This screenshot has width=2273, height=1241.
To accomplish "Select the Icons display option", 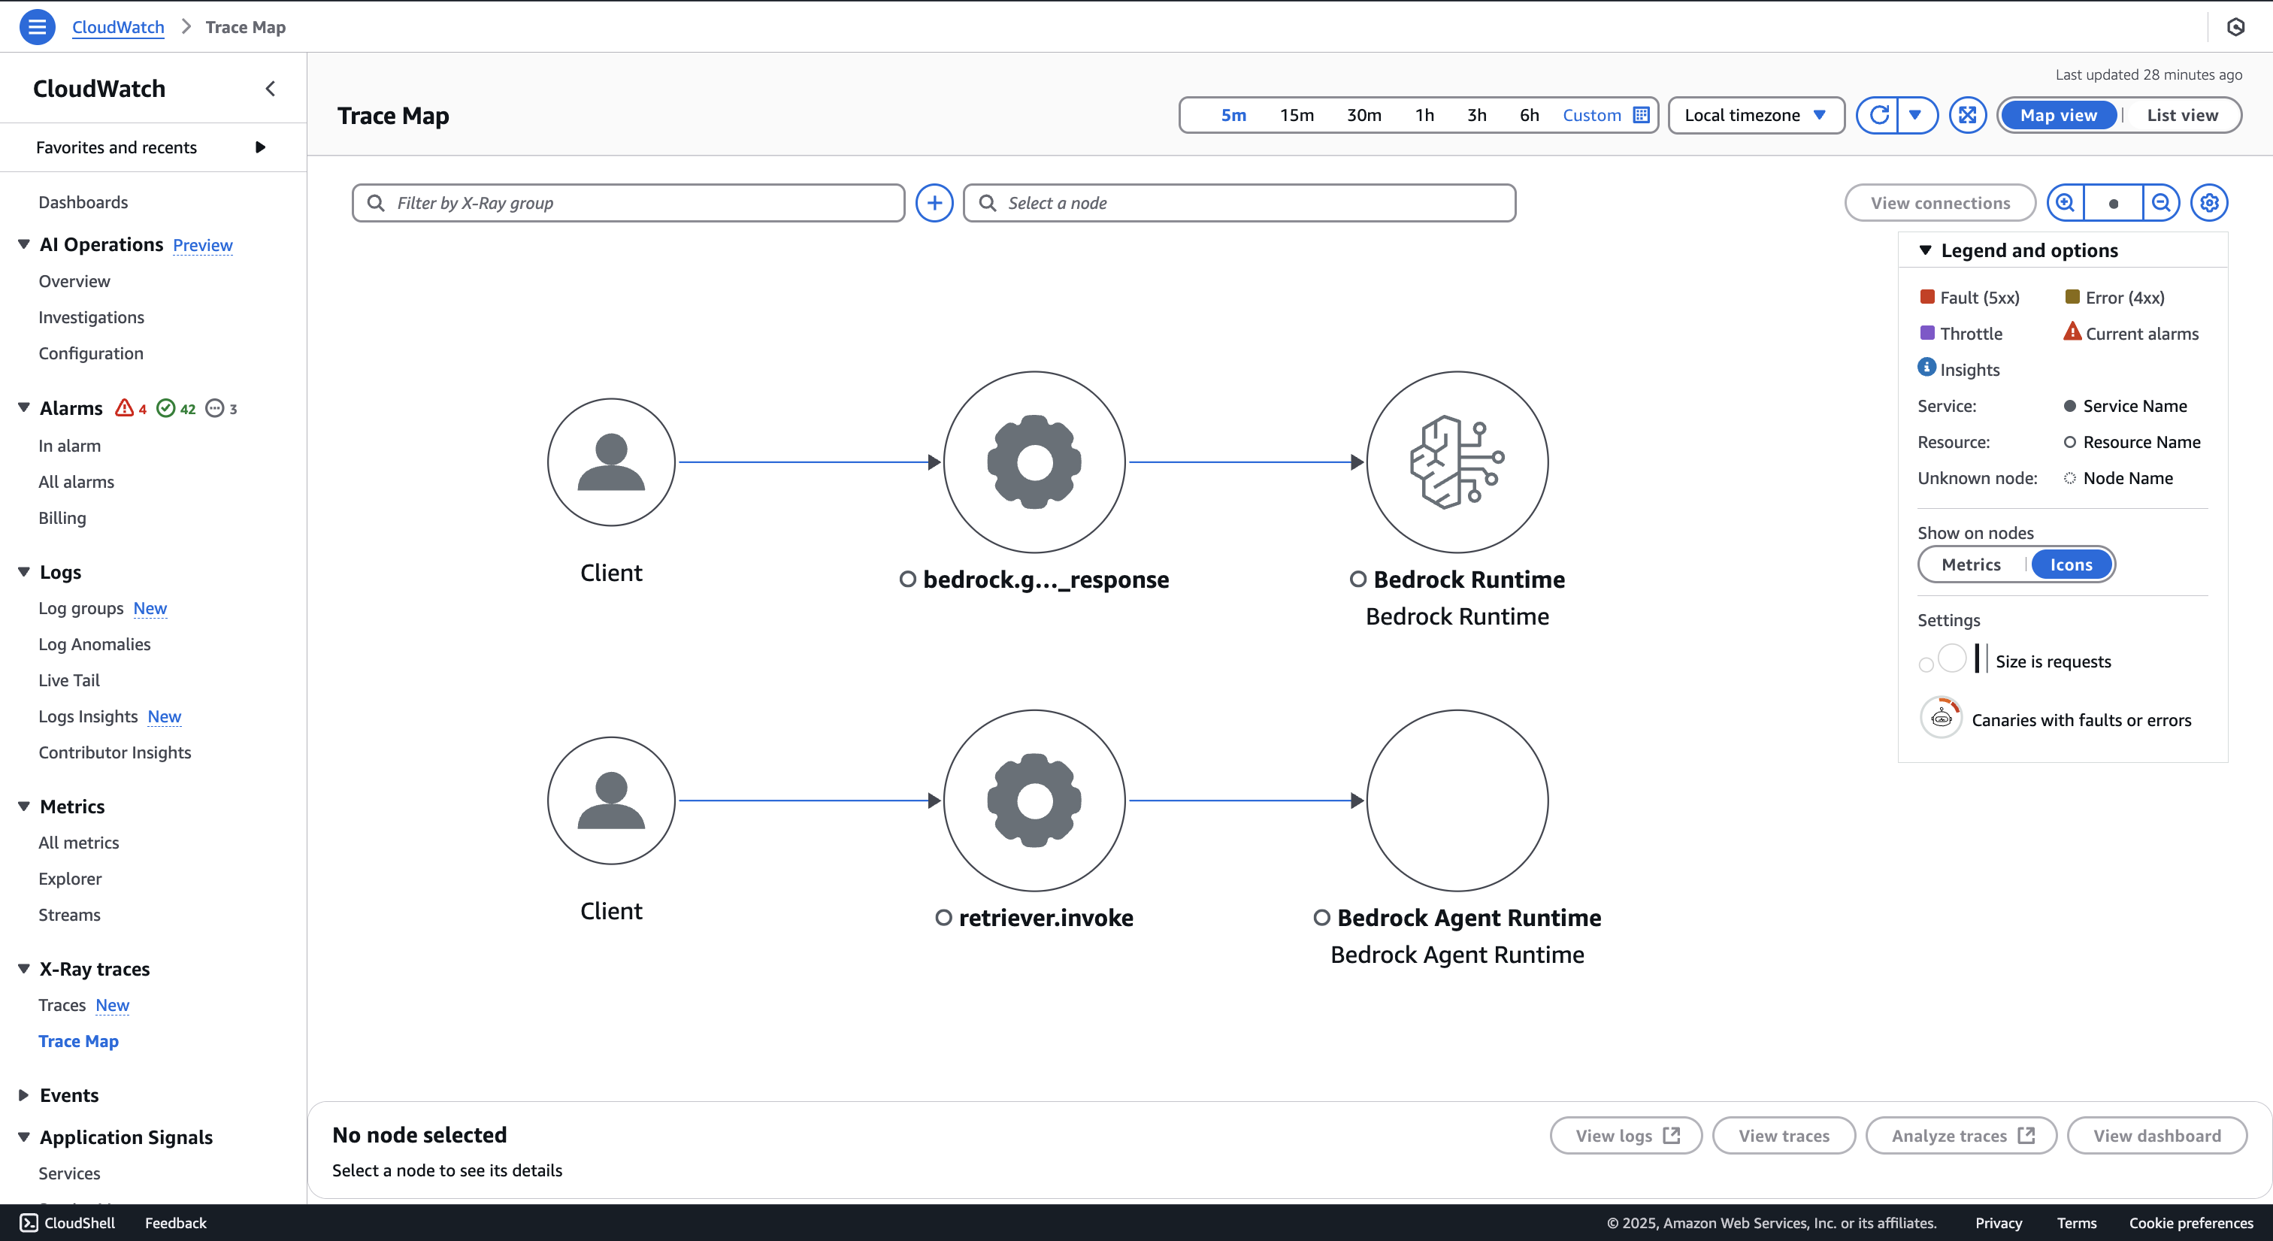I will coord(2070,564).
